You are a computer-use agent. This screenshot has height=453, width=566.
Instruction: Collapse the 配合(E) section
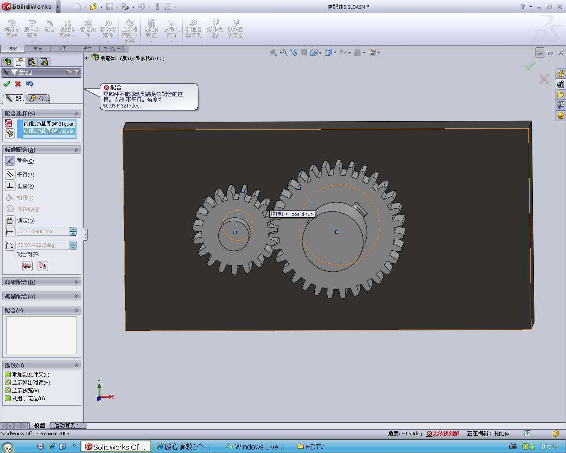pyautogui.click(x=76, y=310)
